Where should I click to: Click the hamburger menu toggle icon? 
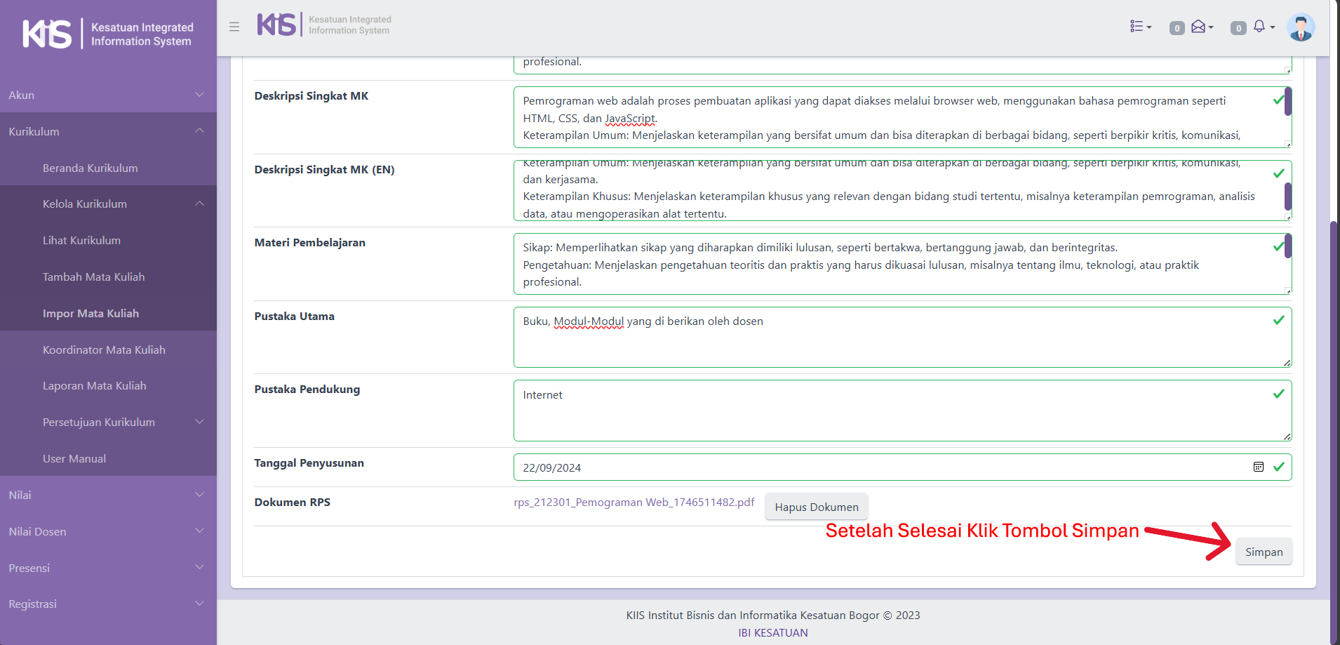pos(234,27)
